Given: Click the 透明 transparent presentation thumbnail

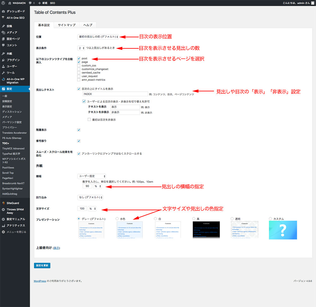Looking at the screenshot, I should (x=245, y=230).
